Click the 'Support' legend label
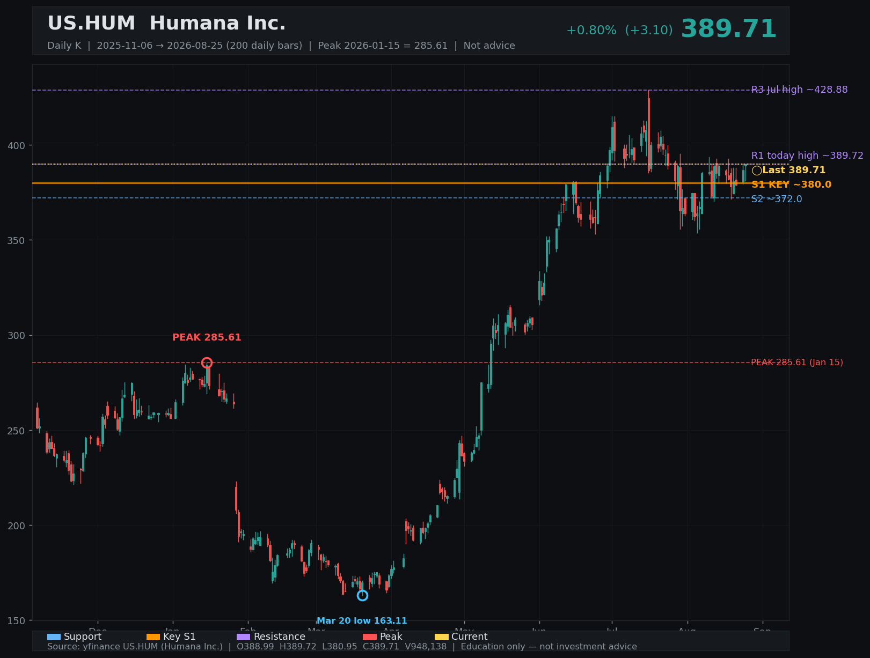 [83, 637]
